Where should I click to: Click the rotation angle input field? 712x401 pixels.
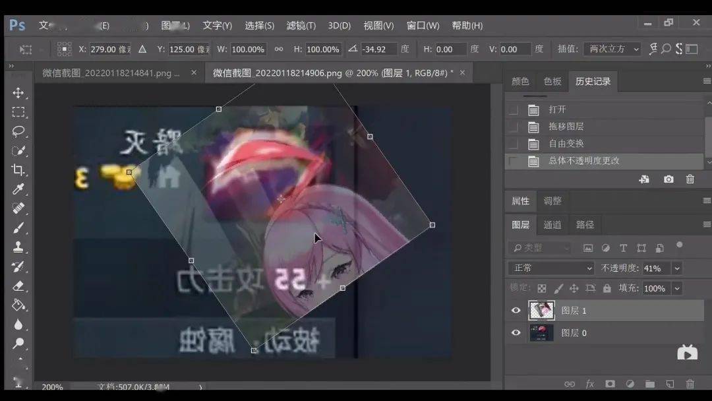[378, 49]
